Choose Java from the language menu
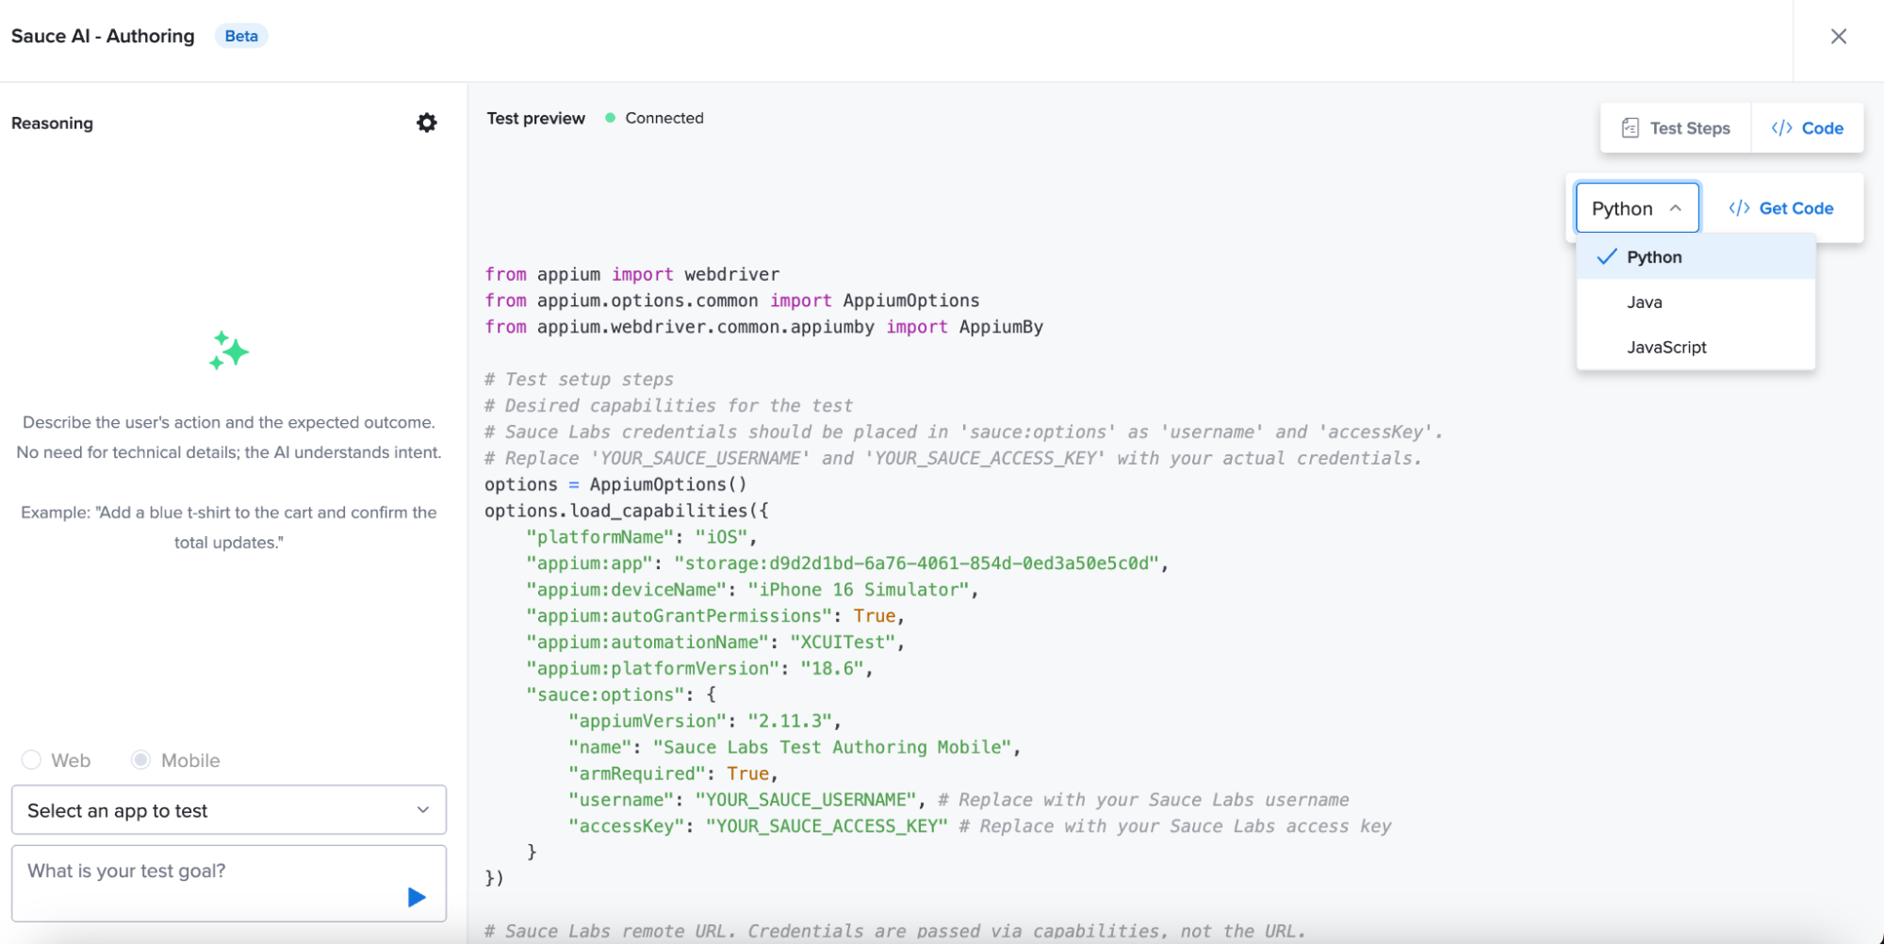The height and width of the screenshot is (945, 1884). click(1645, 301)
